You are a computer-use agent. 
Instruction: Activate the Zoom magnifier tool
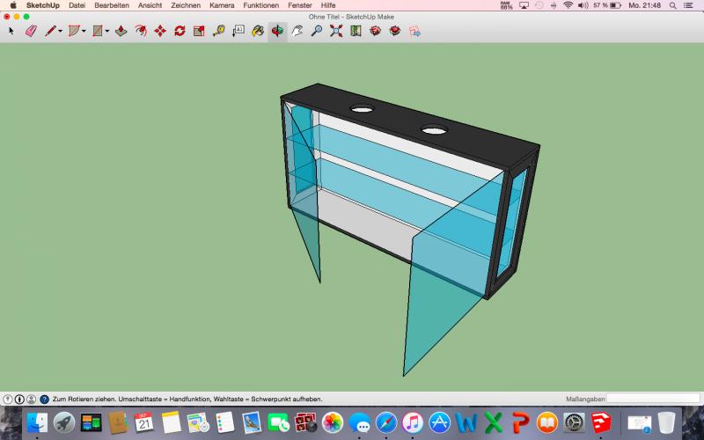[x=316, y=31]
